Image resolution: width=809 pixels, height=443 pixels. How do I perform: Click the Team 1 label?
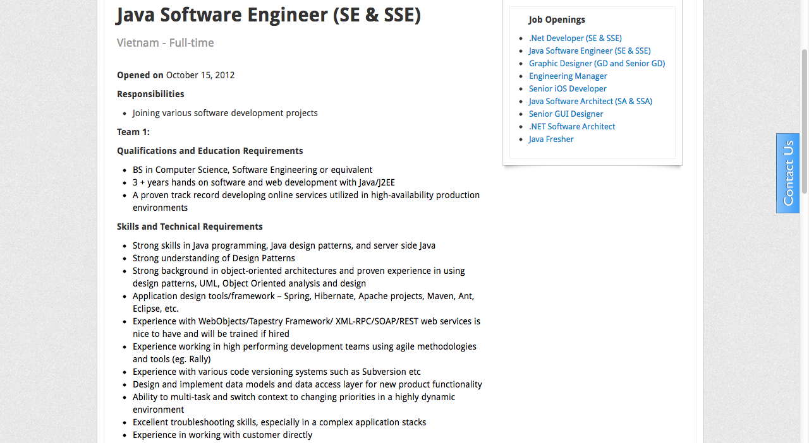click(133, 132)
